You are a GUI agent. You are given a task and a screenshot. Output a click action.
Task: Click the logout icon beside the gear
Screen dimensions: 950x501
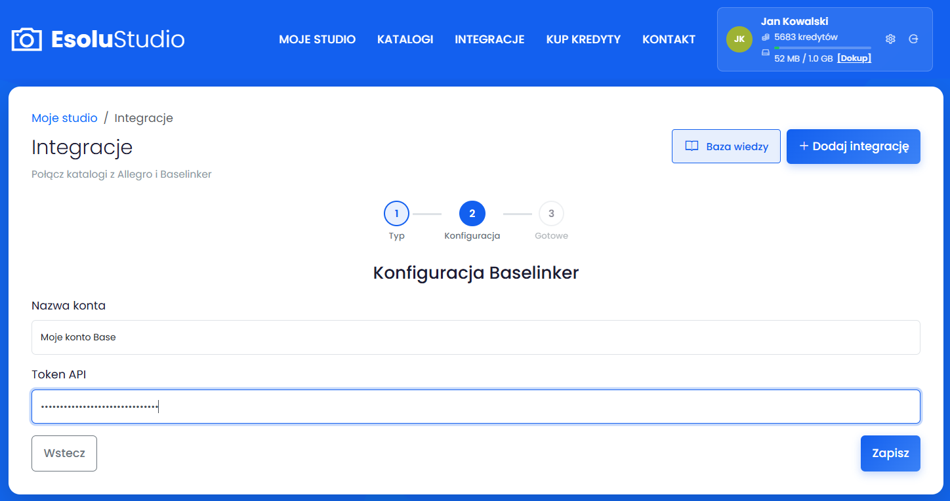coord(913,39)
